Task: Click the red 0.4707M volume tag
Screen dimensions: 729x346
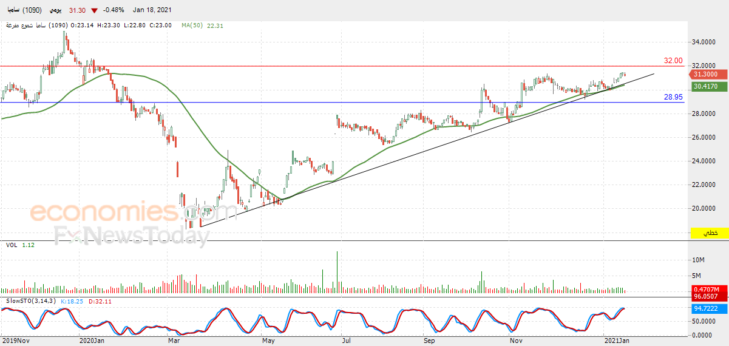Action: pyautogui.click(x=708, y=289)
